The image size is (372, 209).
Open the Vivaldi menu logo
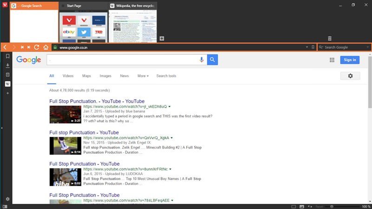click(5, 5)
